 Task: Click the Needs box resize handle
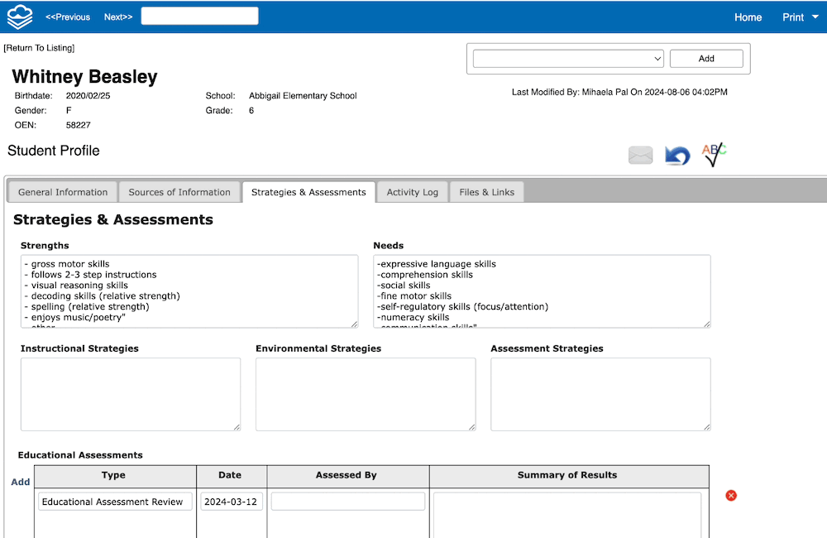point(707,324)
